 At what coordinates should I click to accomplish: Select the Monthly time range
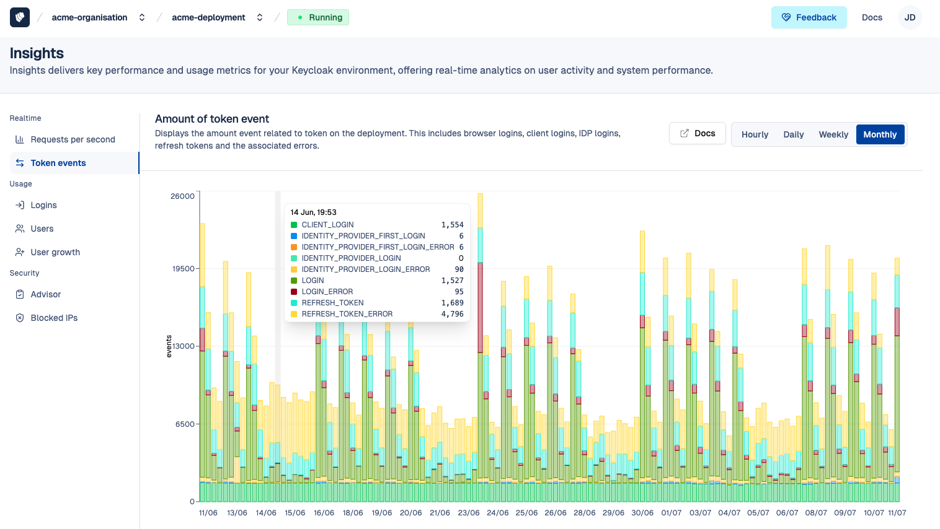(x=880, y=134)
